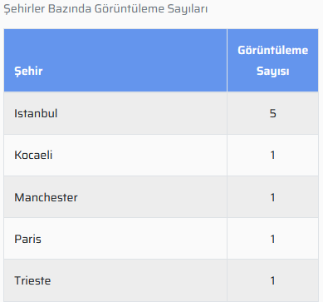Click the Görüntüleme Sayısı column header
323x302 pixels.
click(x=272, y=60)
